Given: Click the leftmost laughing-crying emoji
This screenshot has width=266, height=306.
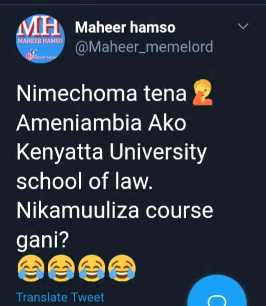Looking at the screenshot, I should 31,268.
